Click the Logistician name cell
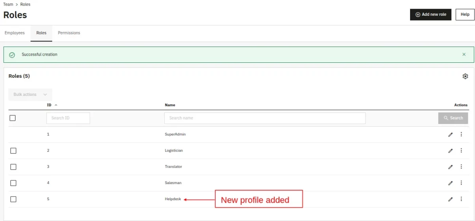Screen dimensions: 475x221 (174, 150)
